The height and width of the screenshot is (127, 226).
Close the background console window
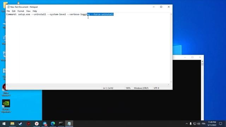point(200,57)
